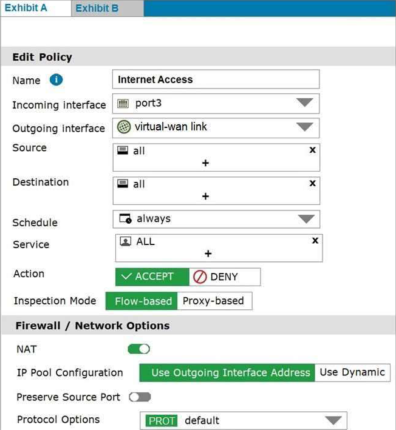Open the Schedule dropdown arrow
The width and height of the screenshot is (396, 430).
306,219
